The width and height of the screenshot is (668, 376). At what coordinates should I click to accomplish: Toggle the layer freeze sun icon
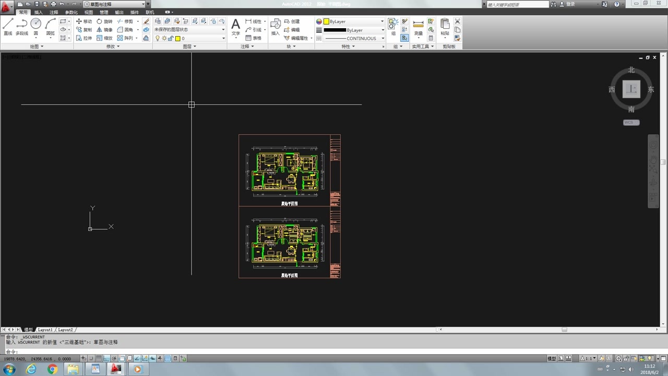(x=164, y=38)
